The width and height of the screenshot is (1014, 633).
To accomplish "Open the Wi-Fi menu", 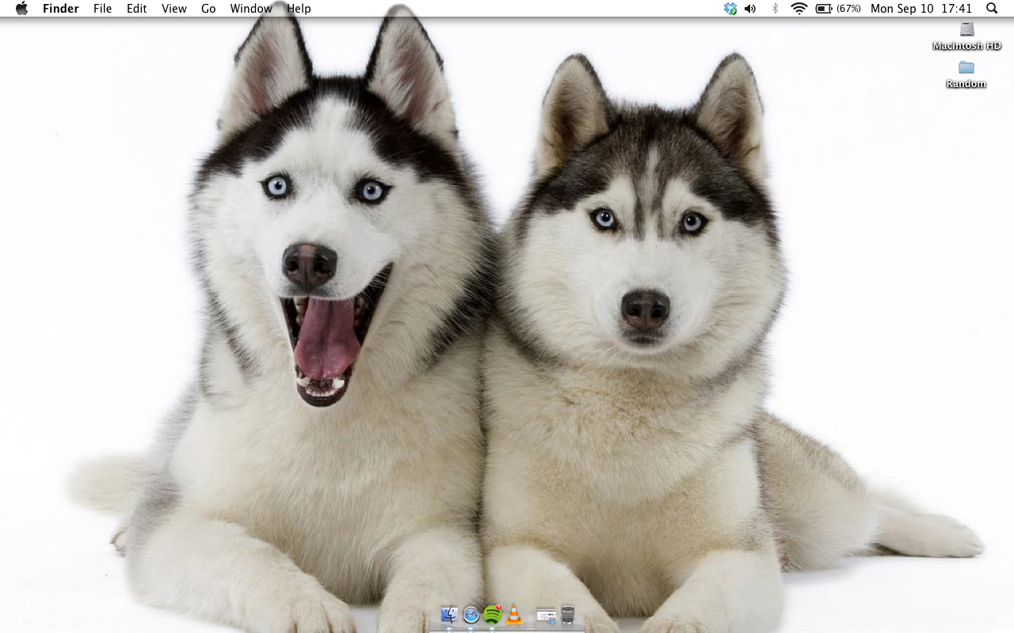I will (799, 9).
